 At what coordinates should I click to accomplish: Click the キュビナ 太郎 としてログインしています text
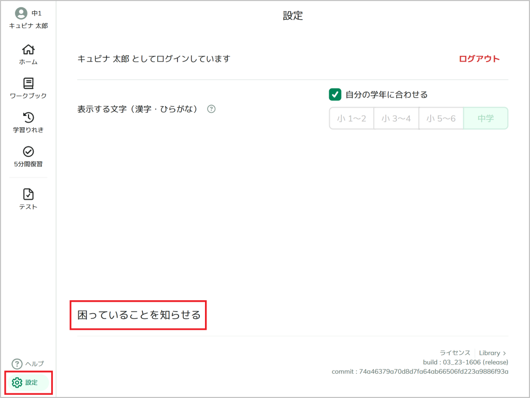(154, 59)
